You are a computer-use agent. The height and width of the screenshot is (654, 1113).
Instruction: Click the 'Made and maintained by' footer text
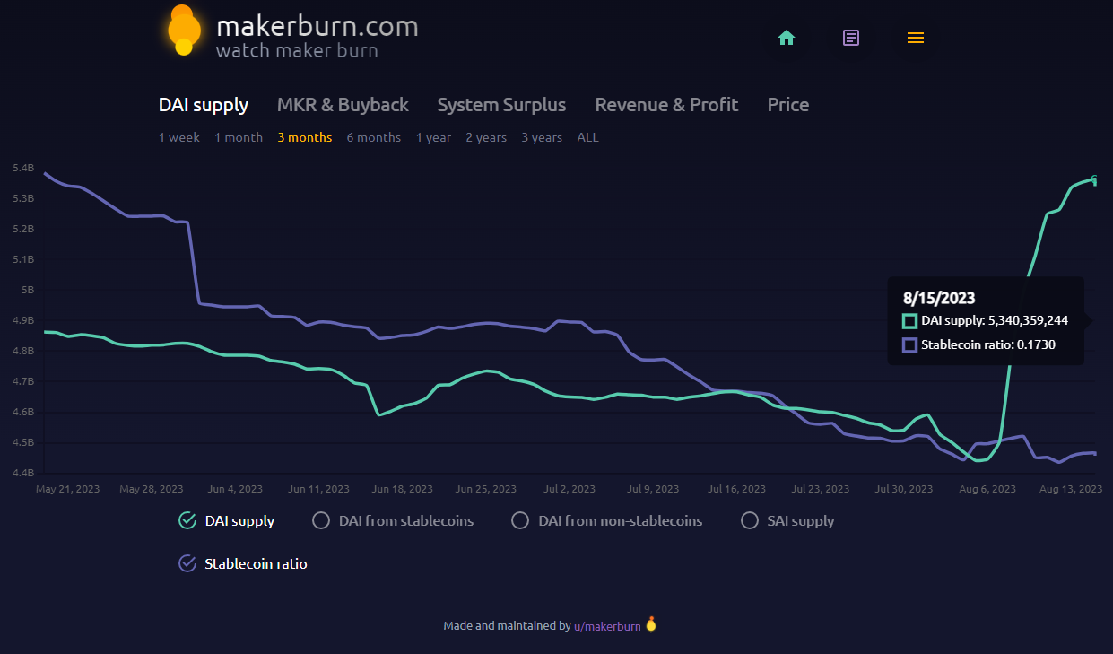[x=507, y=626]
